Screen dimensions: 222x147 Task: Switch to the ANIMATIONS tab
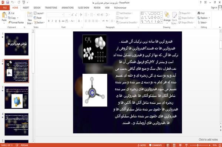coord(68,8)
